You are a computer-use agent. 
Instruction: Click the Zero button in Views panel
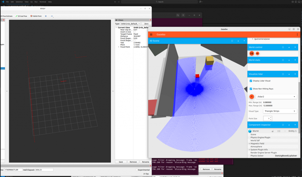[x=146, y=24]
